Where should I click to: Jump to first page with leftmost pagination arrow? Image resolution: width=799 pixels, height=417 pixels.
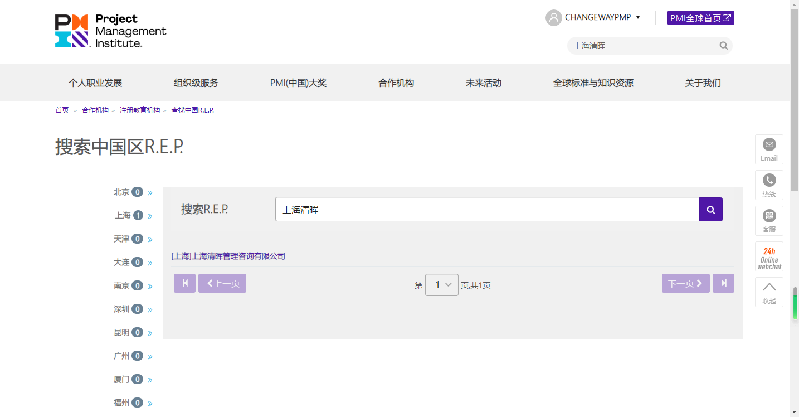pyautogui.click(x=184, y=283)
